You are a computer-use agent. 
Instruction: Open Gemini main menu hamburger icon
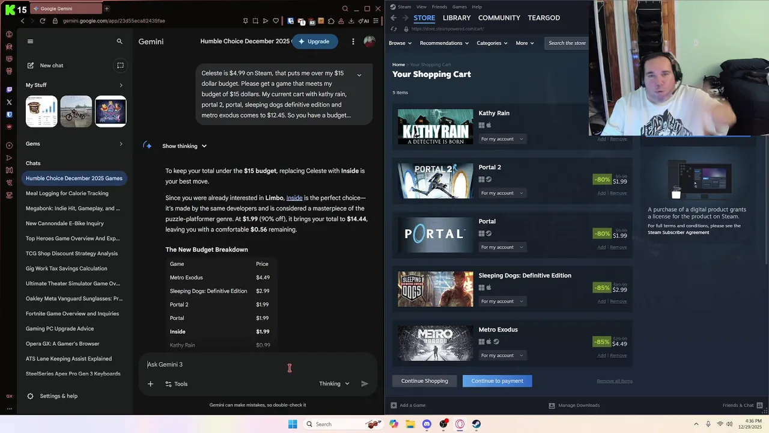coord(30,41)
